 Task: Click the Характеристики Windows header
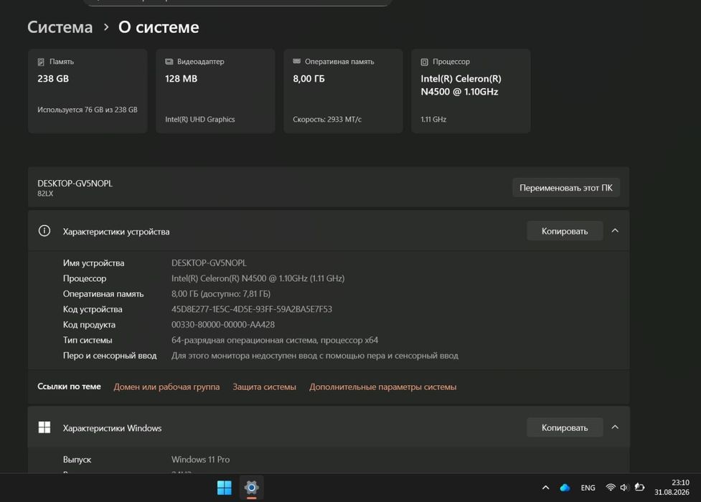tap(329, 428)
